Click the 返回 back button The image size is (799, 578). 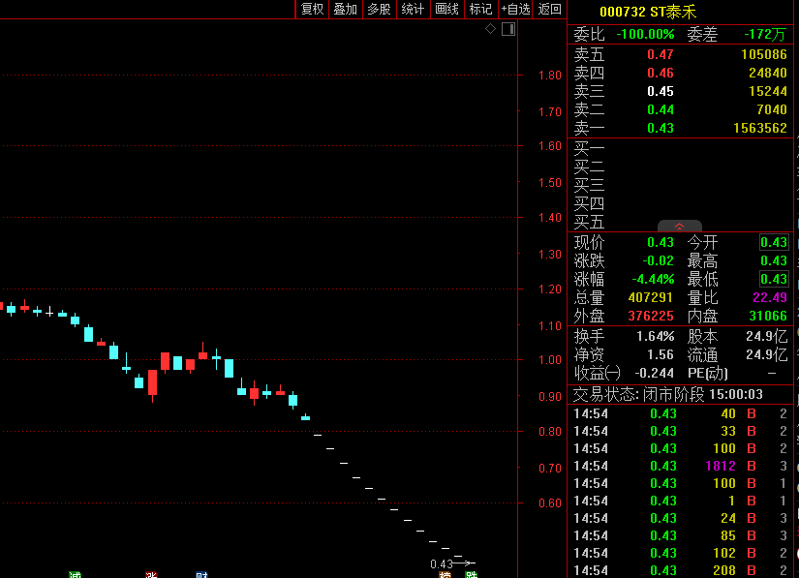coord(549,9)
